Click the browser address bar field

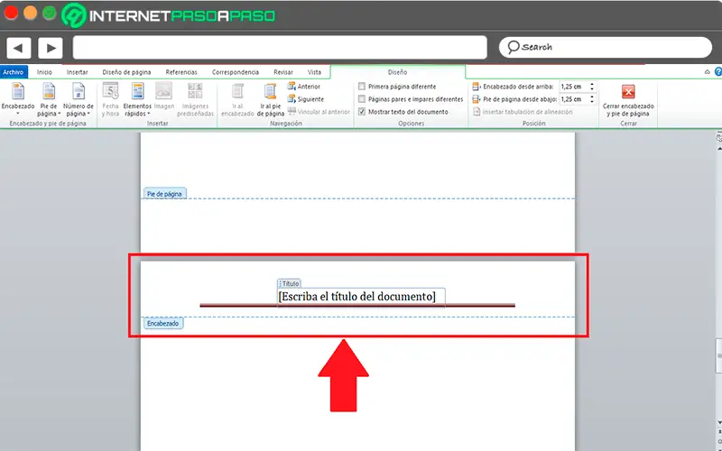click(280, 48)
